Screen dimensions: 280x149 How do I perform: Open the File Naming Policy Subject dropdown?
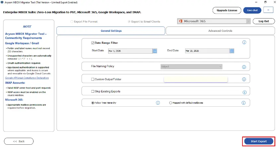tap(191, 67)
